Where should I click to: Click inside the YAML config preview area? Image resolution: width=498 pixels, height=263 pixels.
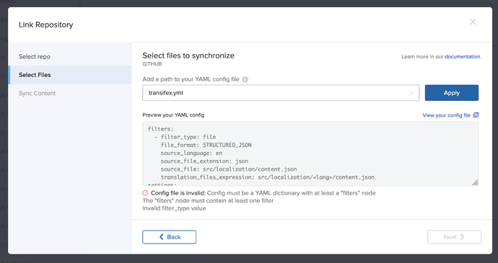tap(310, 154)
